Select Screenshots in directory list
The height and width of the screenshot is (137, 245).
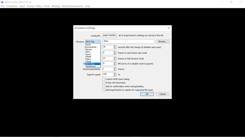point(93,47)
